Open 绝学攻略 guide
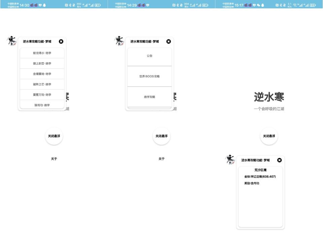 [149, 97]
